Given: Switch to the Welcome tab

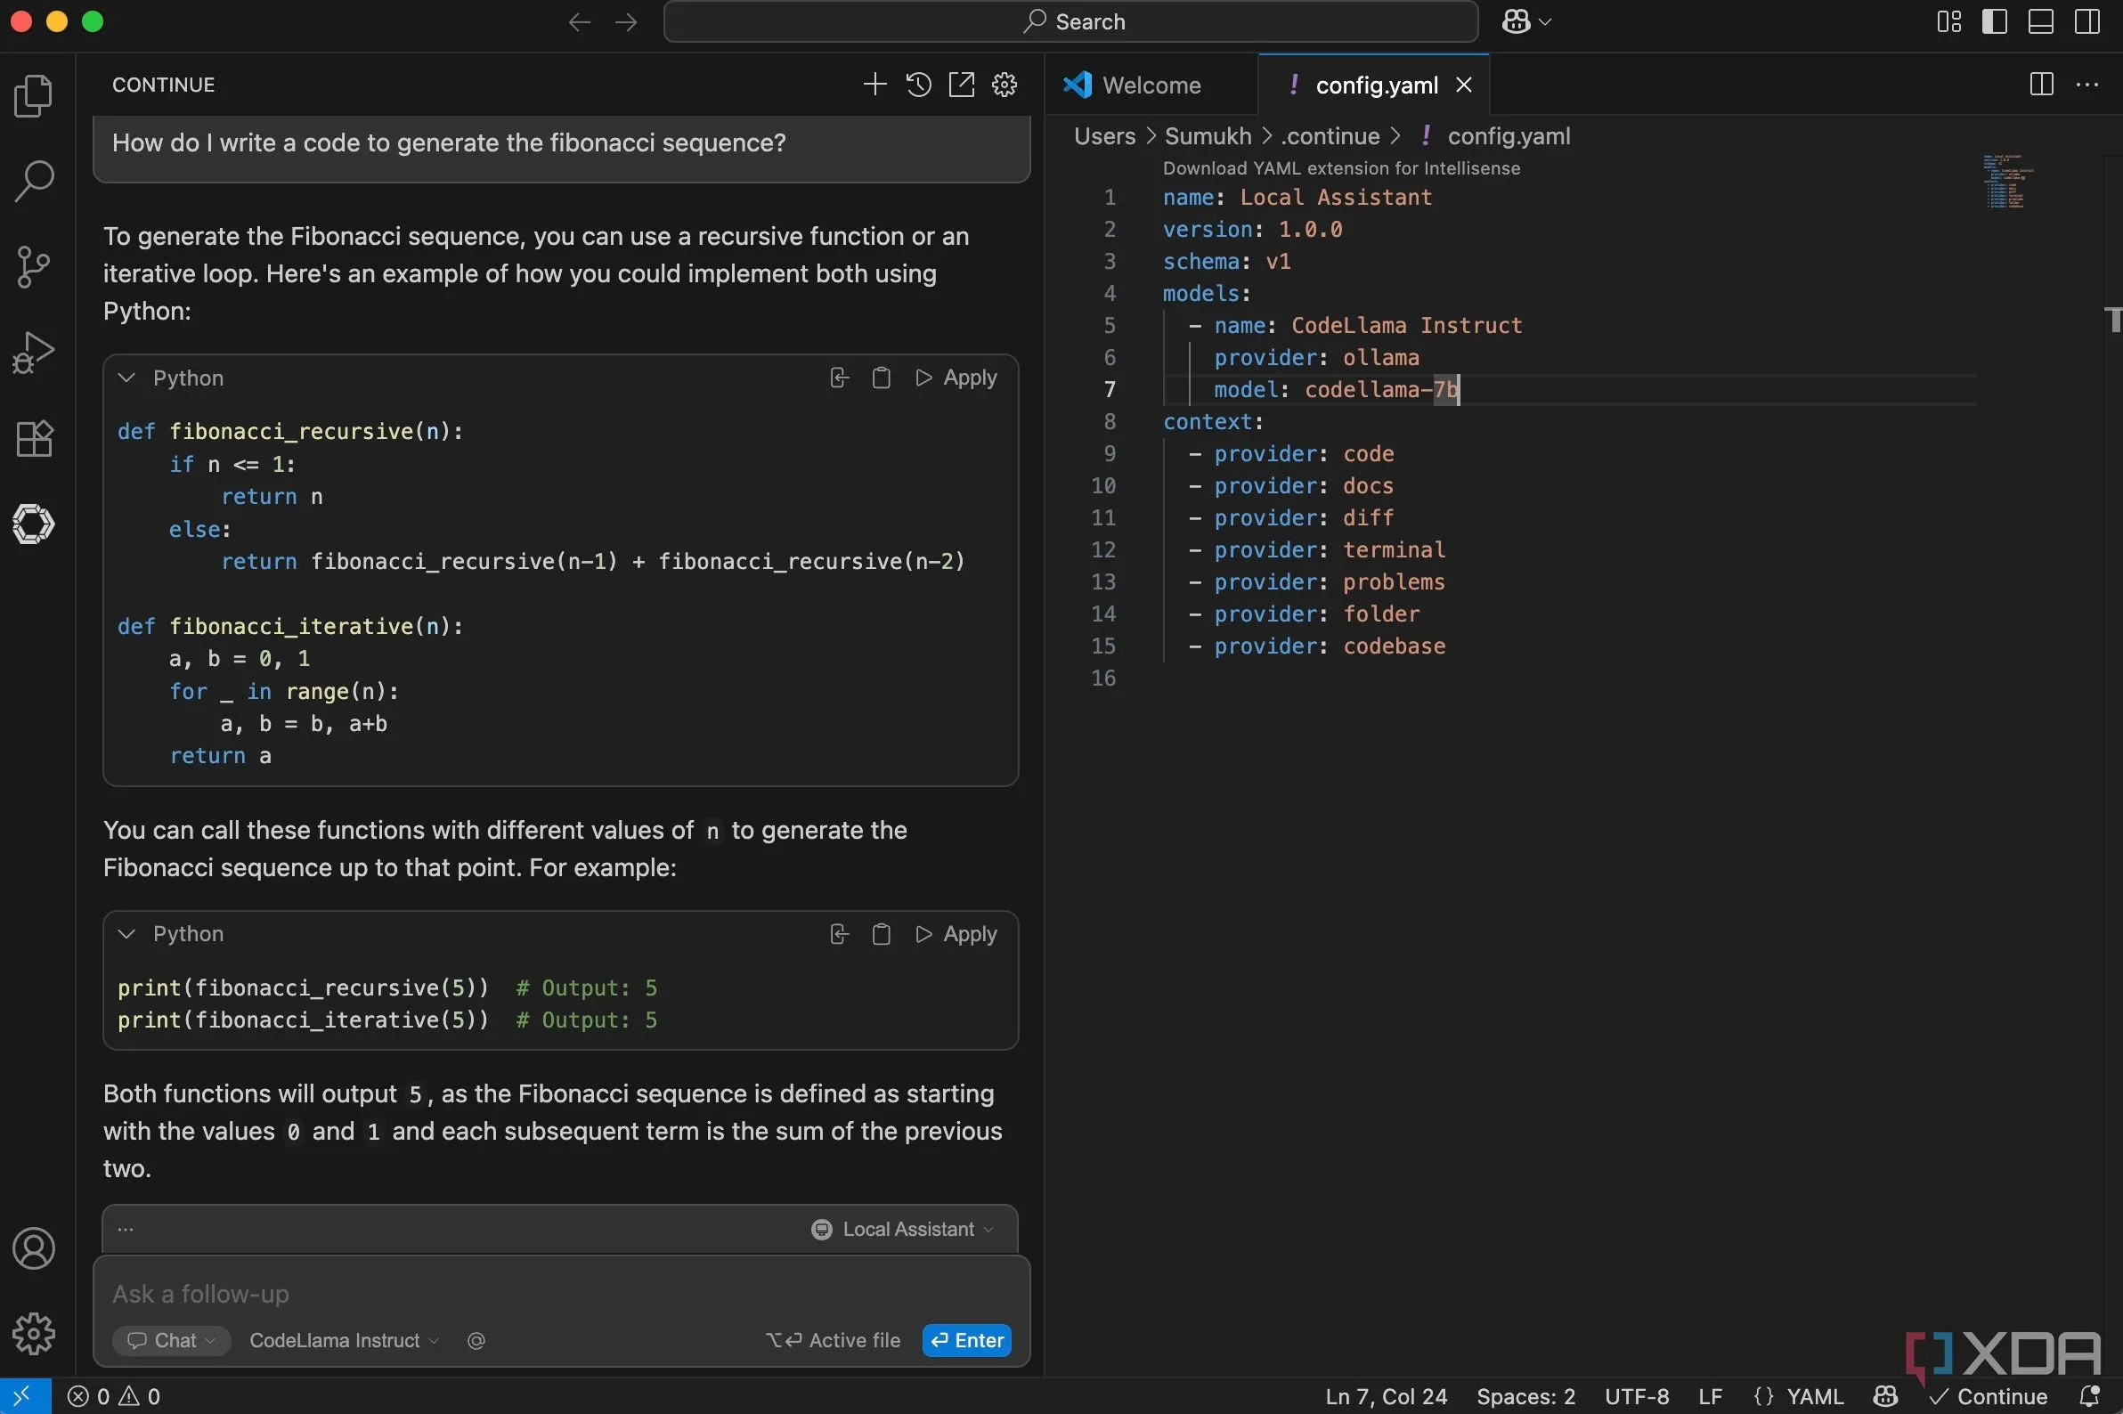Looking at the screenshot, I should click(x=1151, y=85).
